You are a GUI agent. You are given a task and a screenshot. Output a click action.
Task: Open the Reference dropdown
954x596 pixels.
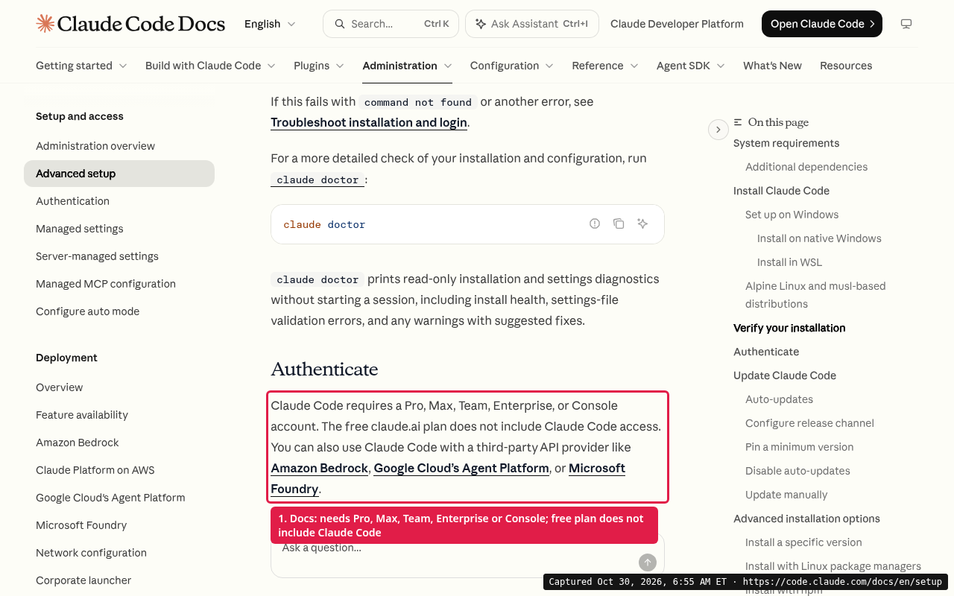(x=605, y=66)
